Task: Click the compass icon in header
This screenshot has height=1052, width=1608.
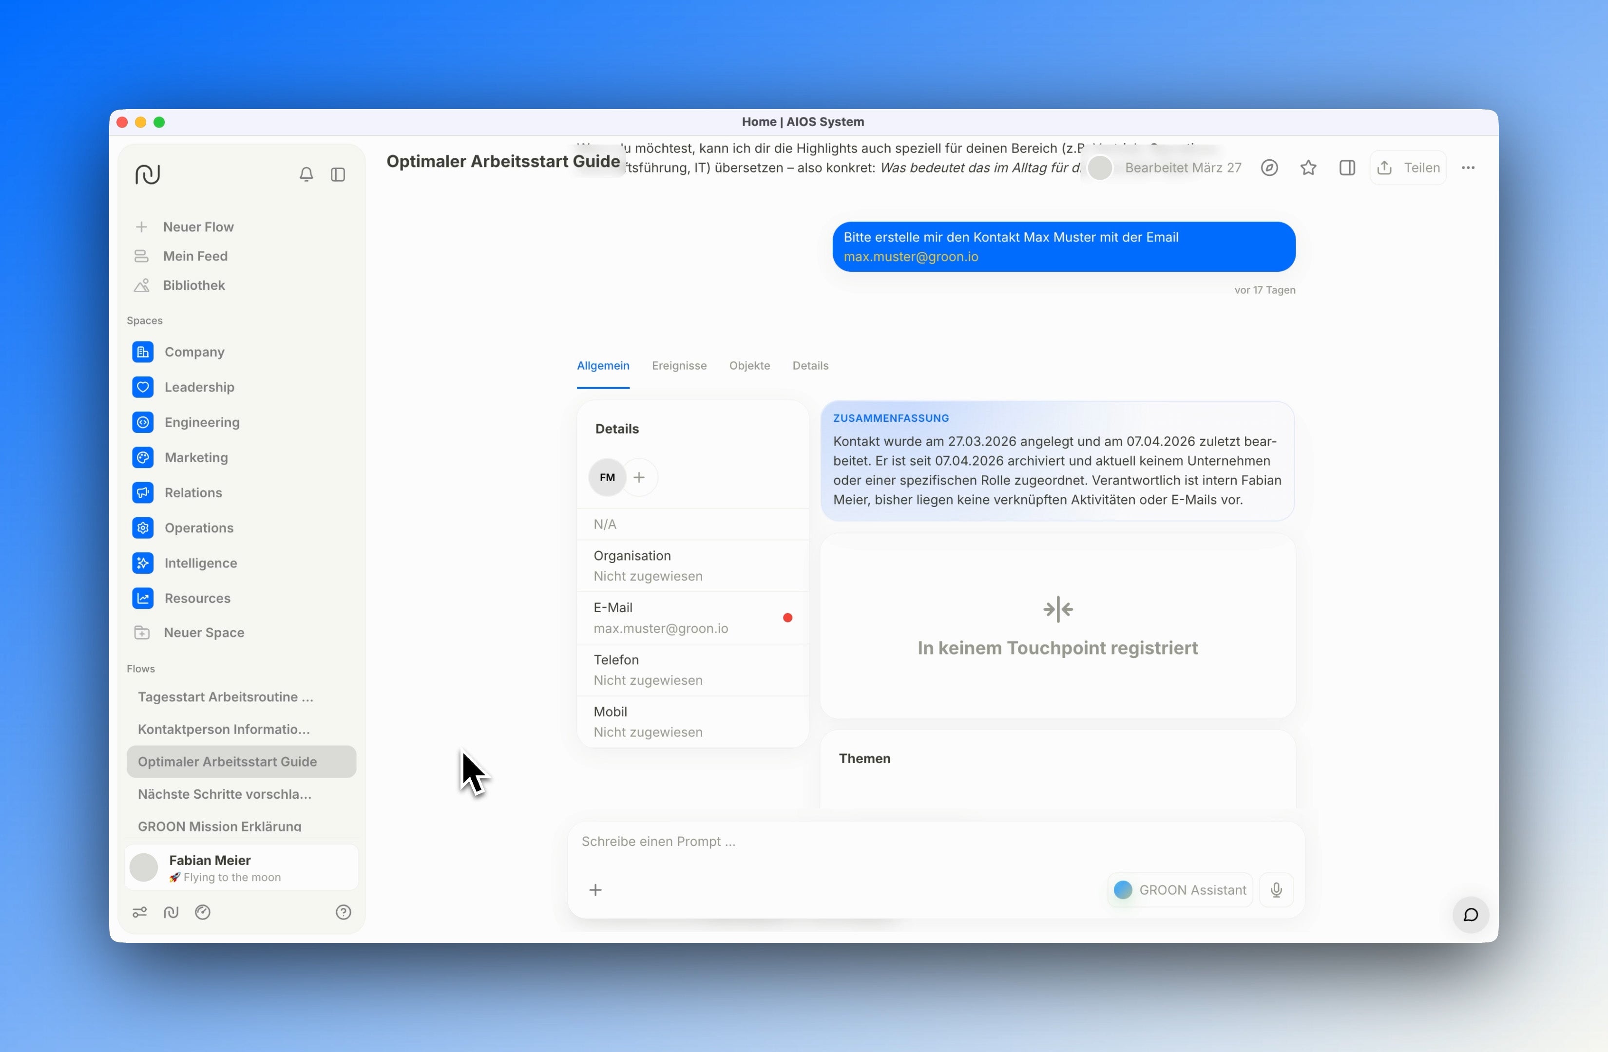Action: [x=1269, y=168]
